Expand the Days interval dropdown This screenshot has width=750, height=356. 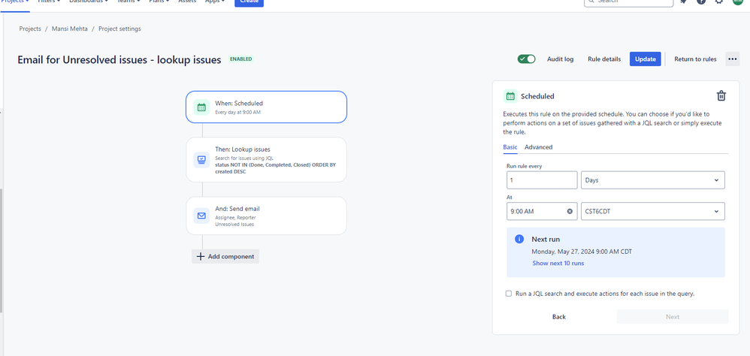(x=652, y=180)
